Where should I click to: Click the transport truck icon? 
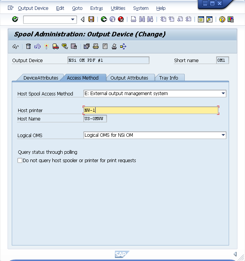55,46
